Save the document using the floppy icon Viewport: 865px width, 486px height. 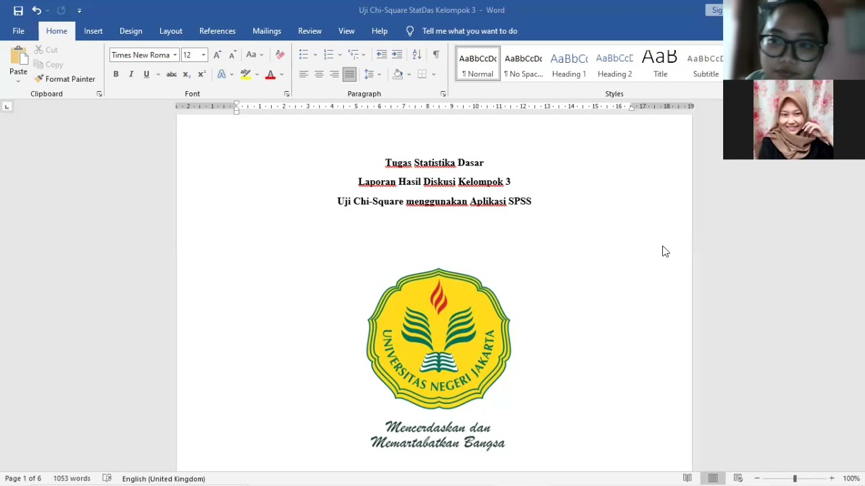point(18,10)
